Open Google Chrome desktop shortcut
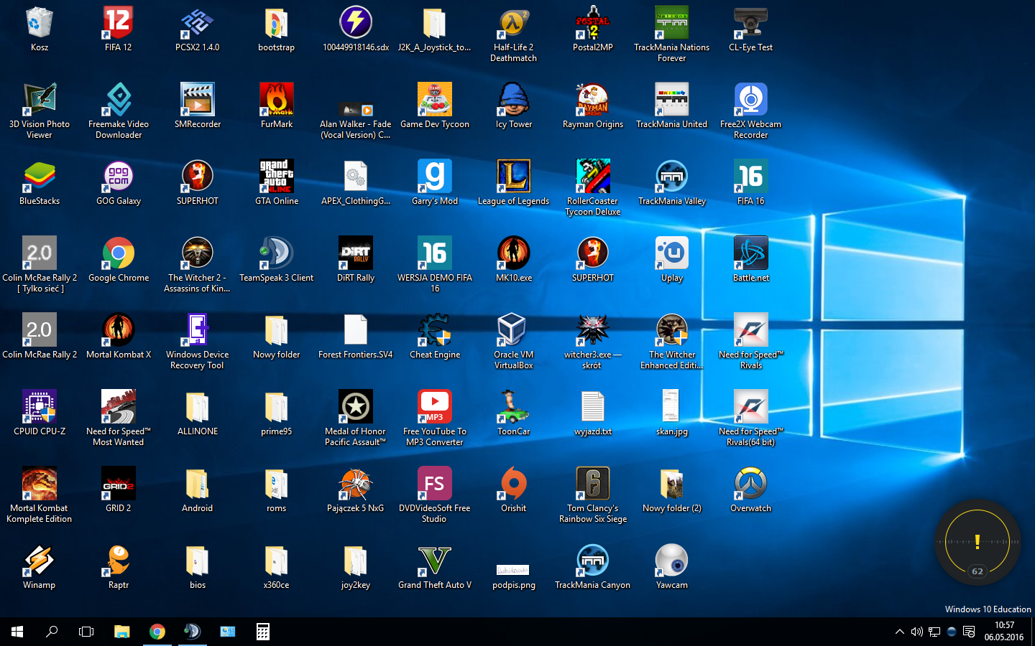1035x646 pixels. coord(119,253)
